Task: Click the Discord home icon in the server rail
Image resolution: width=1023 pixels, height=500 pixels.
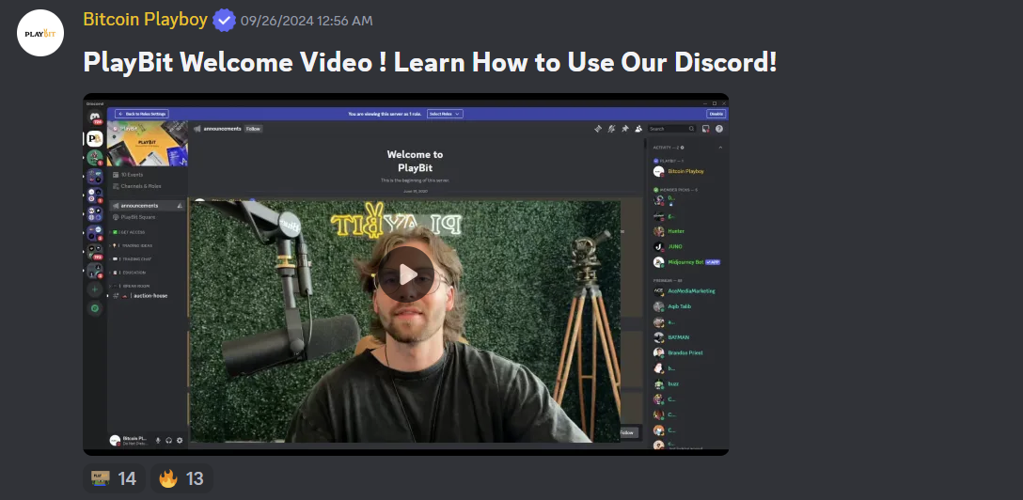Action: 95,117
